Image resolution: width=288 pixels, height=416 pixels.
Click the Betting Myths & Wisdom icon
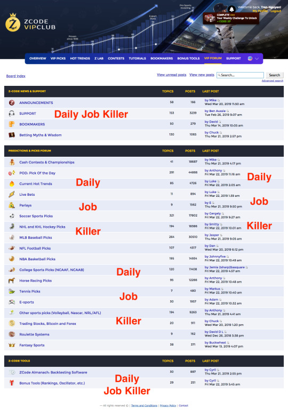pyautogui.click(x=12, y=135)
